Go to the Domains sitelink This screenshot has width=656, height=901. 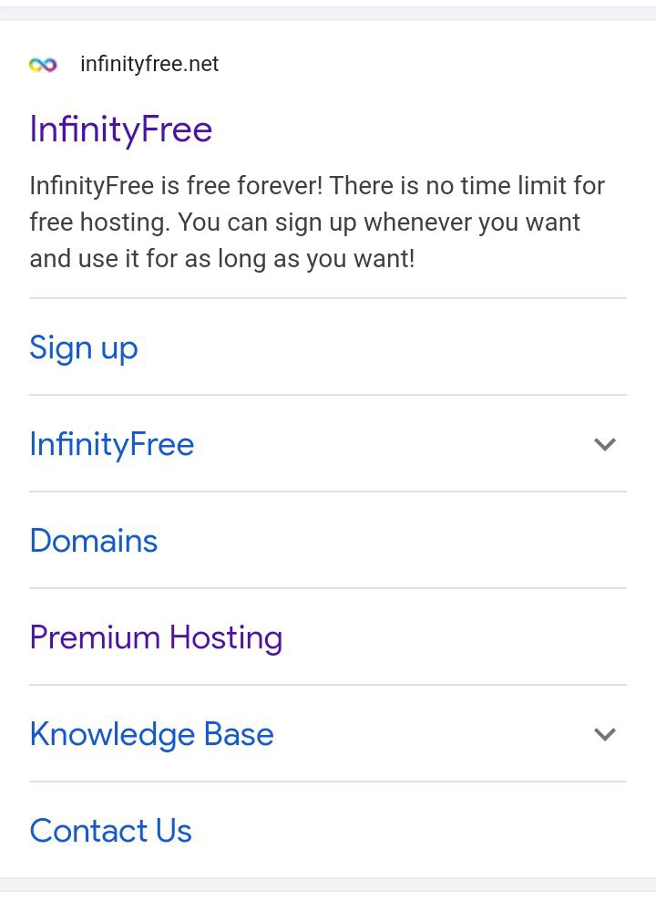click(93, 541)
